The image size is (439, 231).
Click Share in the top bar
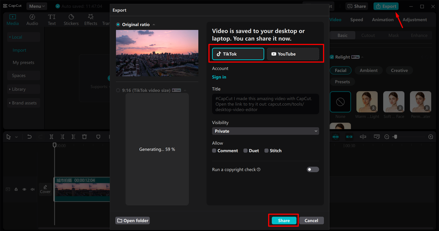[x=357, y=6]
